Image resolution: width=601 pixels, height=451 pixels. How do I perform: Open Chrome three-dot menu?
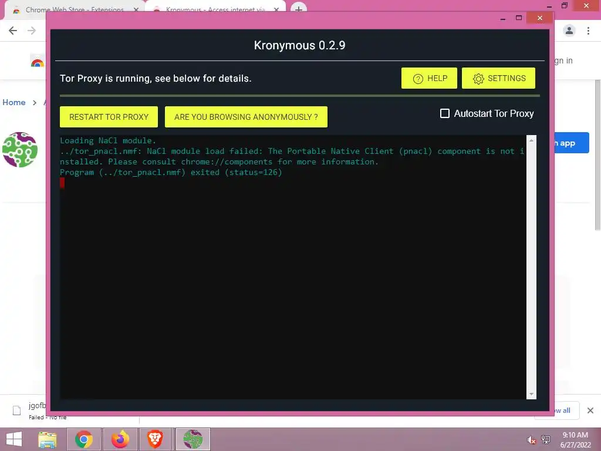click(588, 31)
